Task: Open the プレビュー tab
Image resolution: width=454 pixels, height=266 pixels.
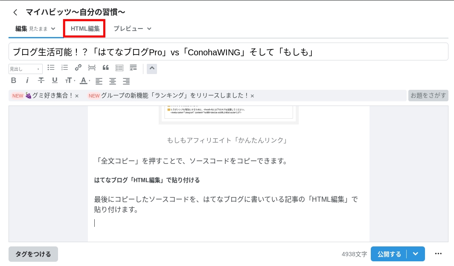Action: click(x=128, y=28)
